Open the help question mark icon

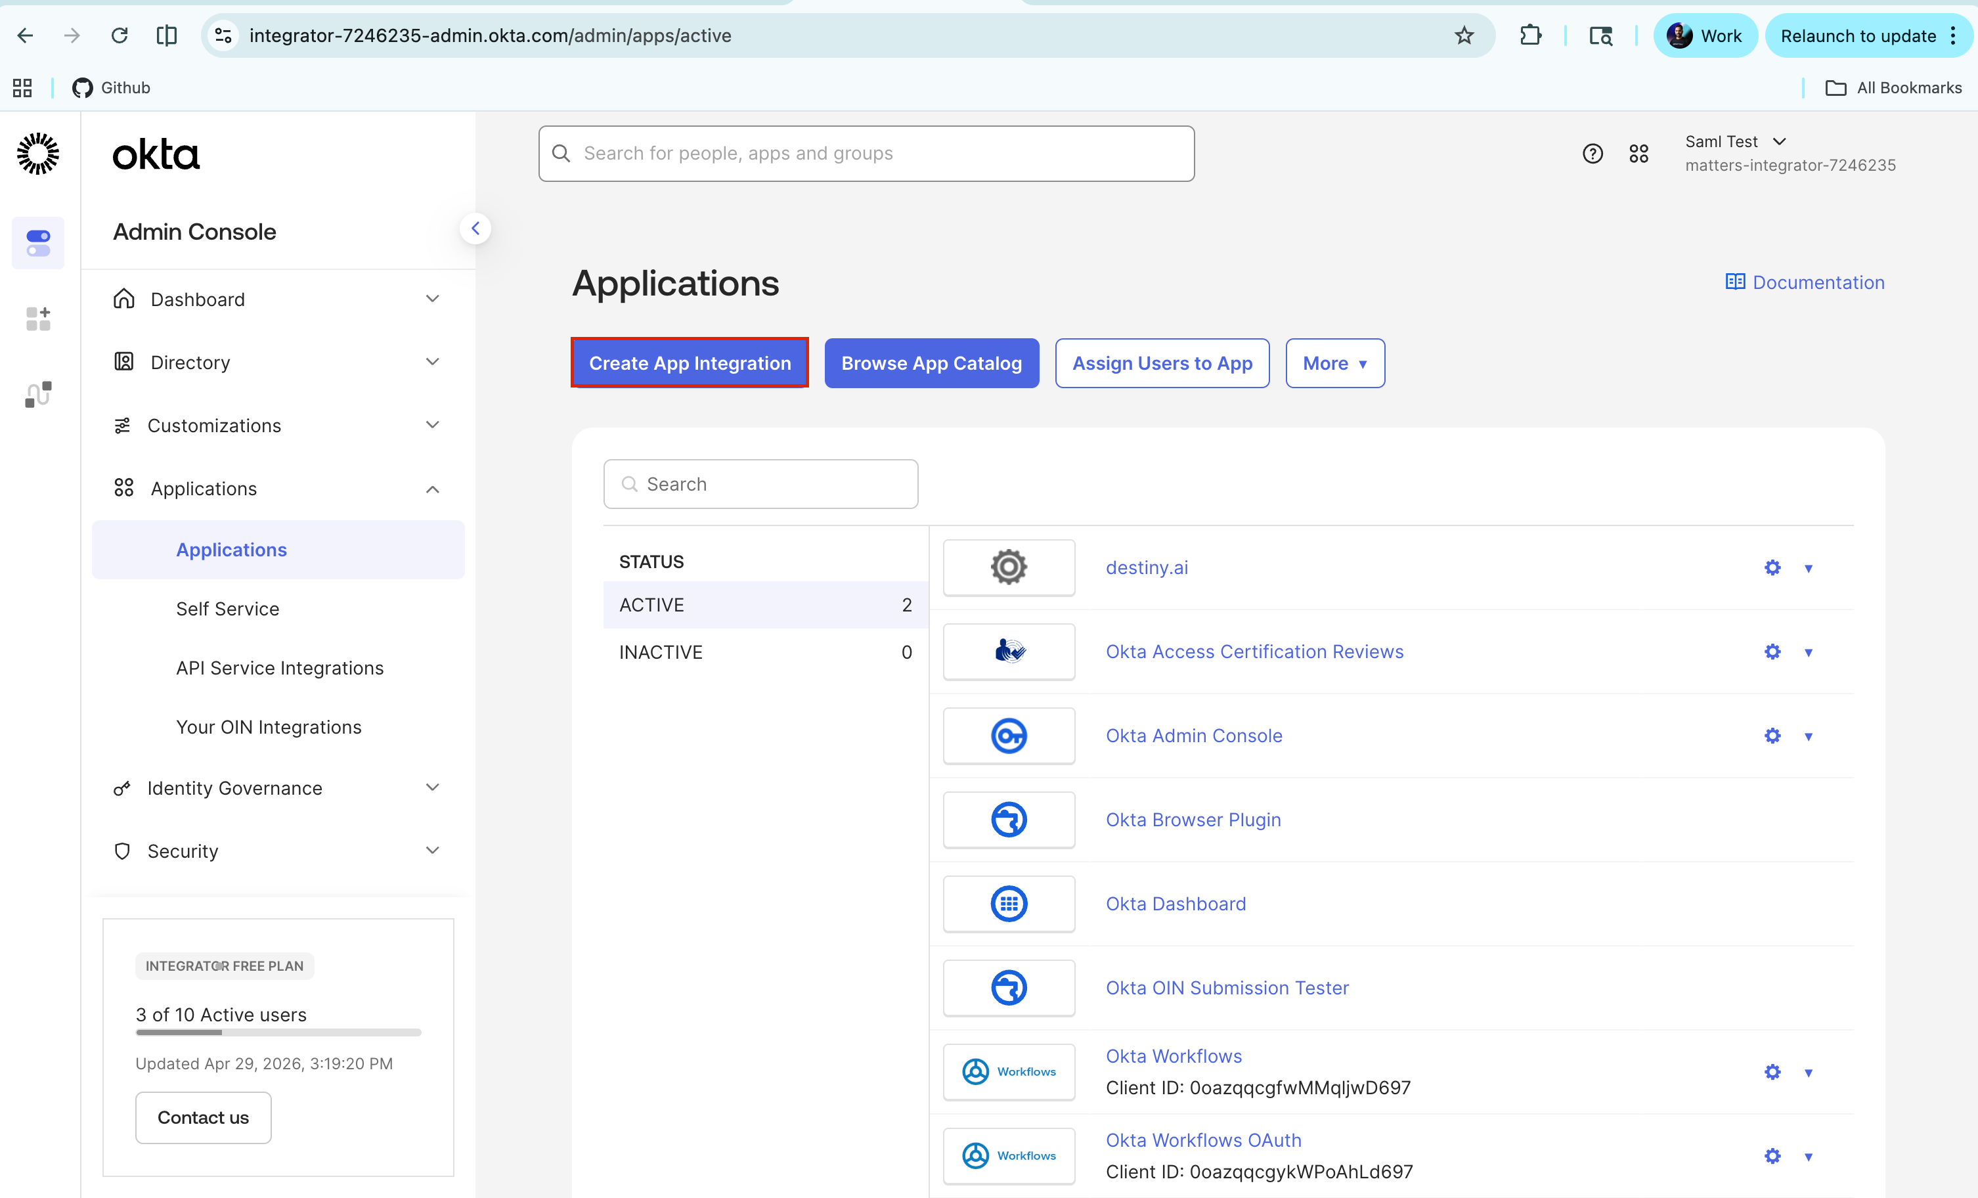point(1593,154)
